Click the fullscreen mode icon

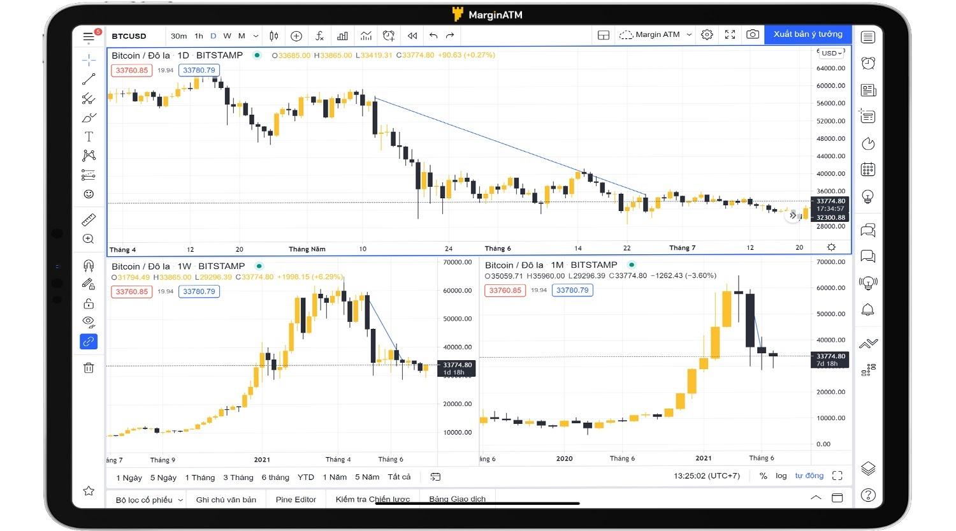730,35
